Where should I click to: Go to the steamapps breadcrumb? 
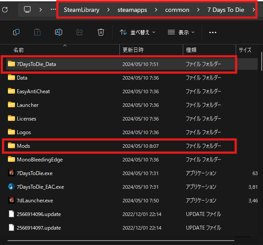click(x=132, y=10)
